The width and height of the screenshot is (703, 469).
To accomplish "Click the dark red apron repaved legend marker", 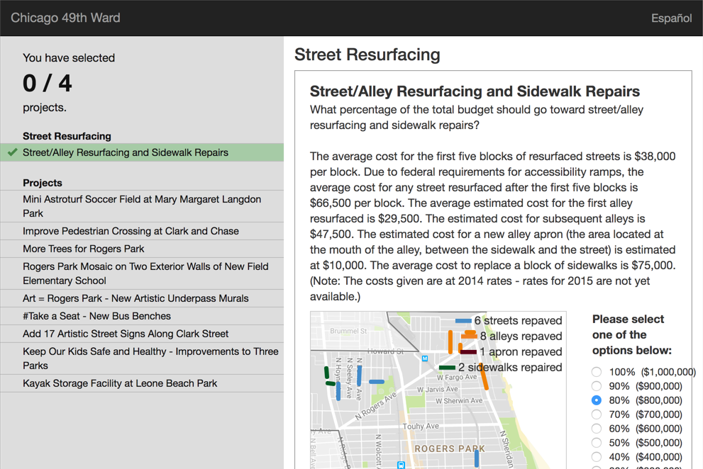I will [x=468, y=352].
